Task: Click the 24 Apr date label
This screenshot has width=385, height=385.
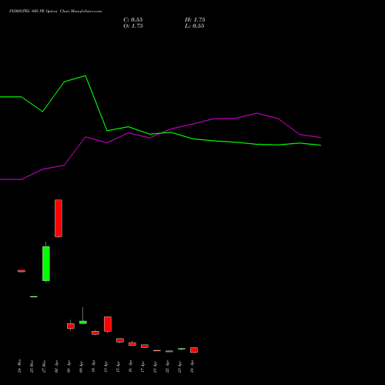Action: coord(192,367)
